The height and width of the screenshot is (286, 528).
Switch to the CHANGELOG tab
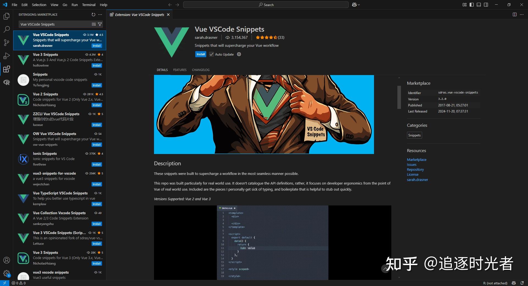coord(200,70)
